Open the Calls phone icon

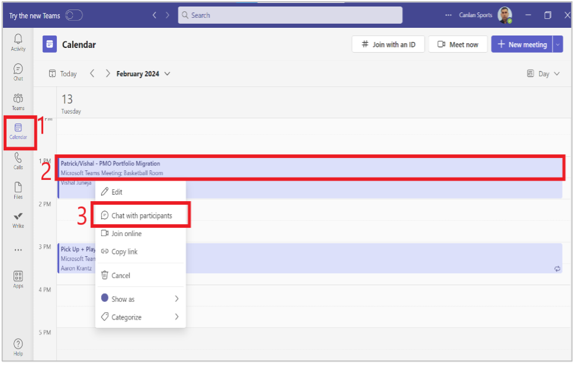click(x=18, y=161)
